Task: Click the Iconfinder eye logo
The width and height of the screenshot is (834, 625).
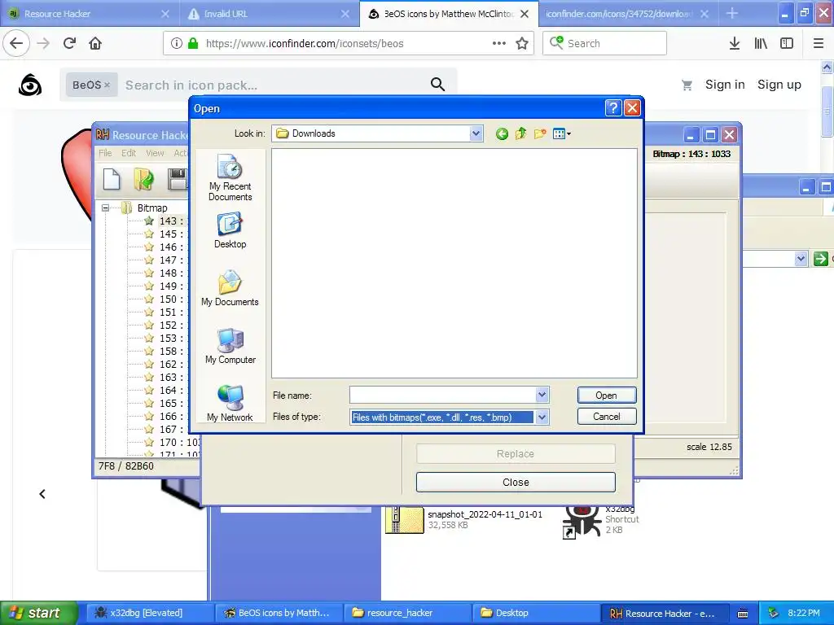Action: 30,85
